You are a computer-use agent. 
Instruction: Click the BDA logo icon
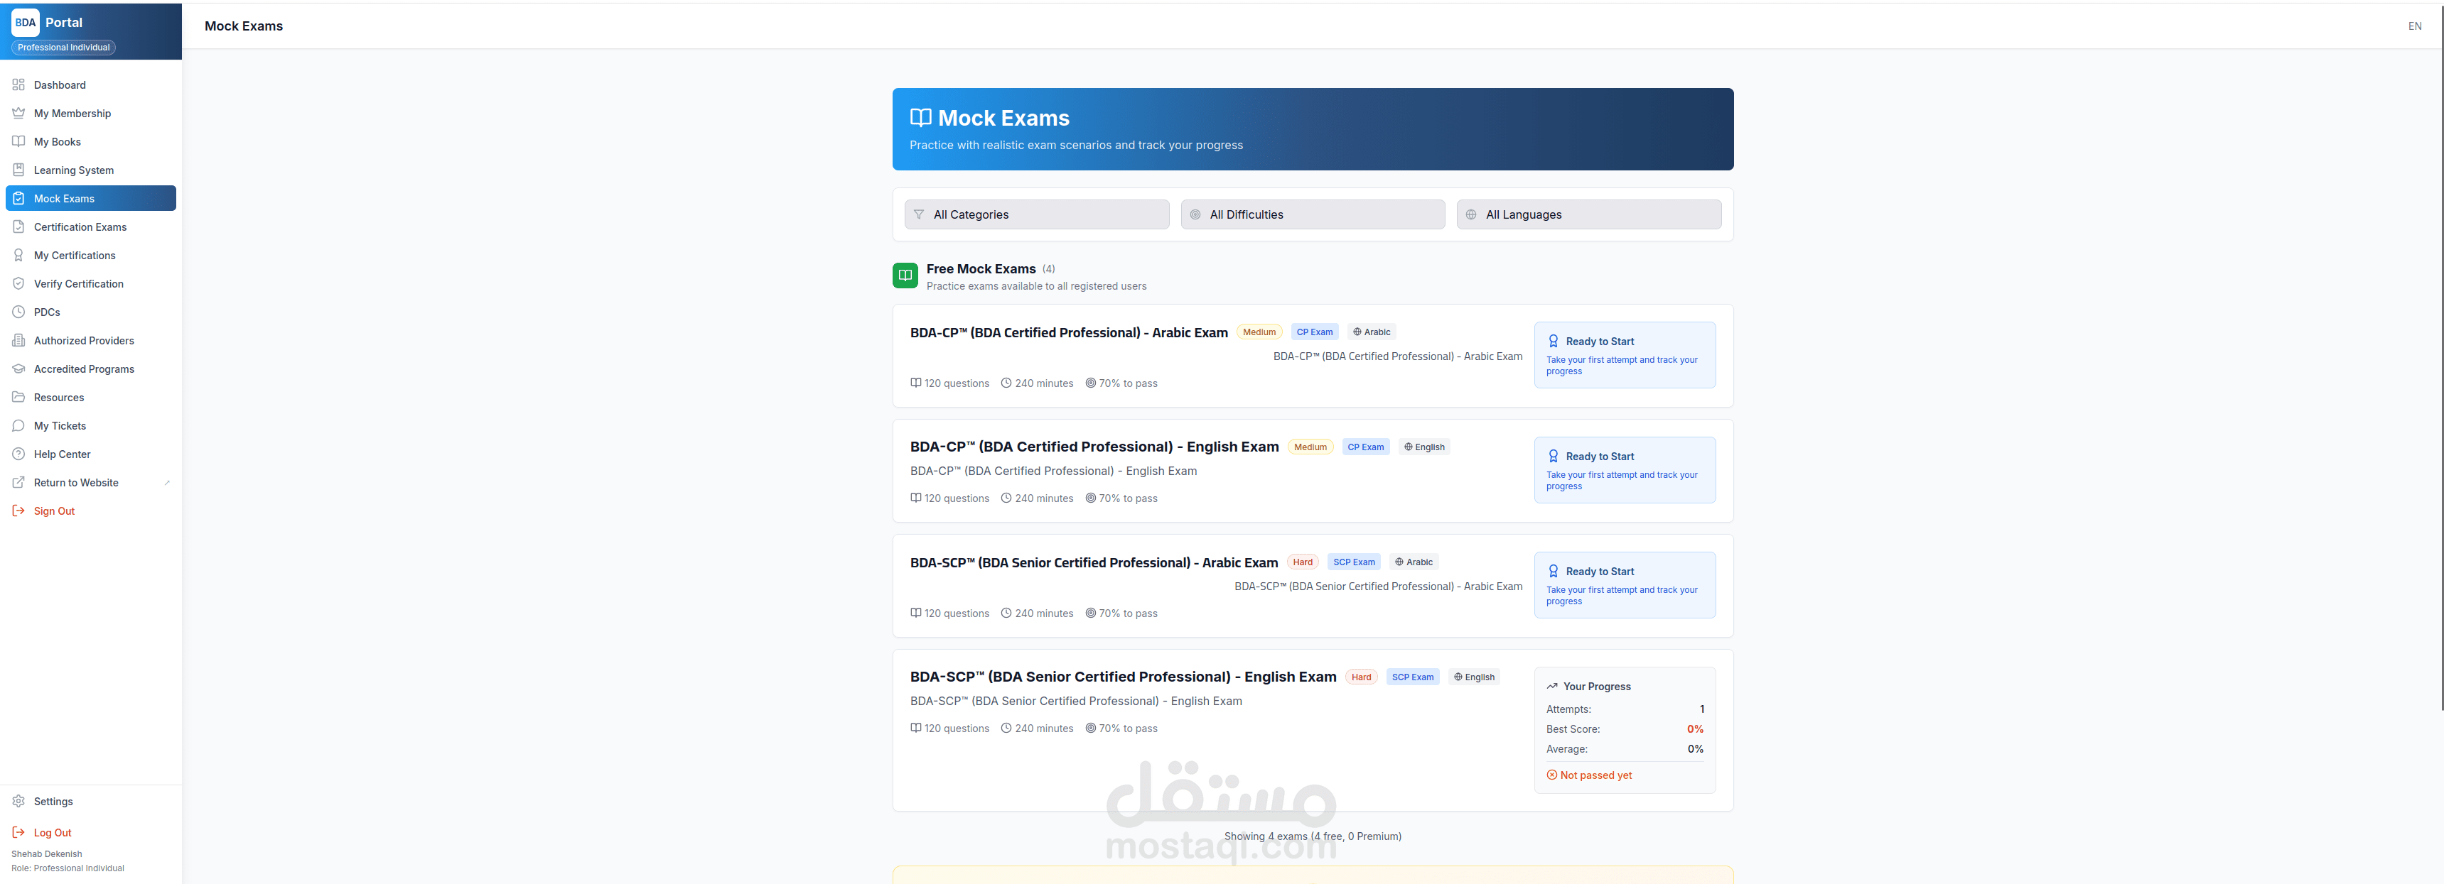26,22
